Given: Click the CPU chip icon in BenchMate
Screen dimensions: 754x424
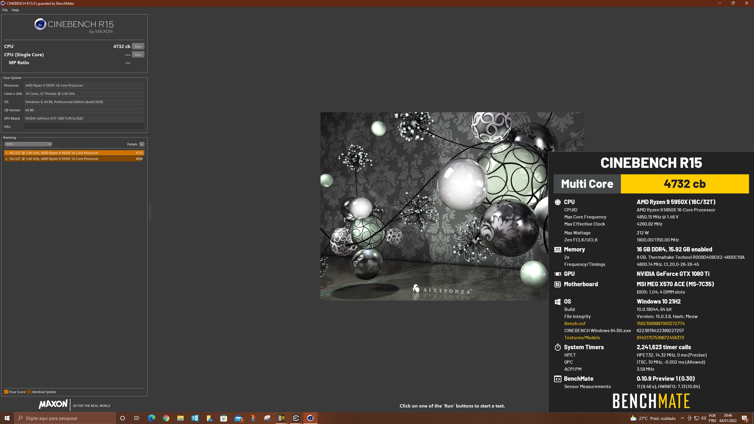Looking at the screenshot, I should point(558,202).
